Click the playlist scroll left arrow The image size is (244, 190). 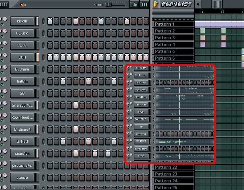point(197,4)
